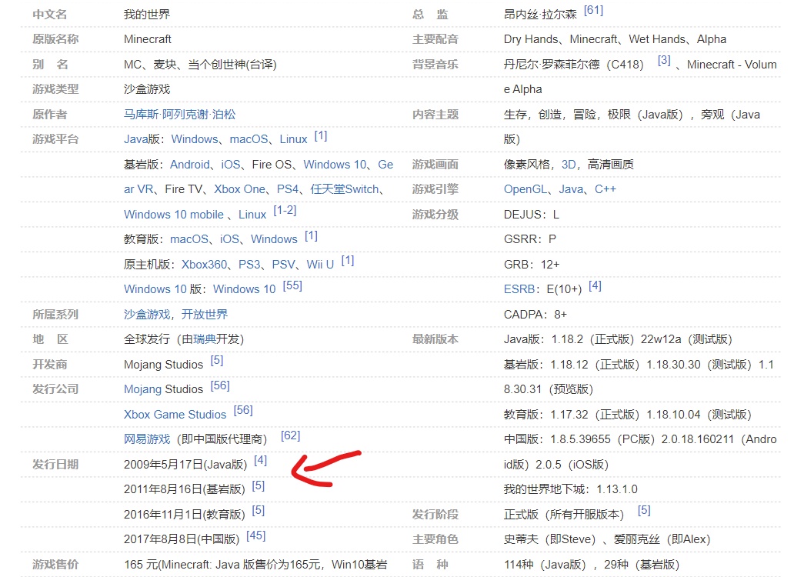Click the C++ link under 游戏引擎
804x577 pixels.
pyautogui.click(x=605, y=189)
